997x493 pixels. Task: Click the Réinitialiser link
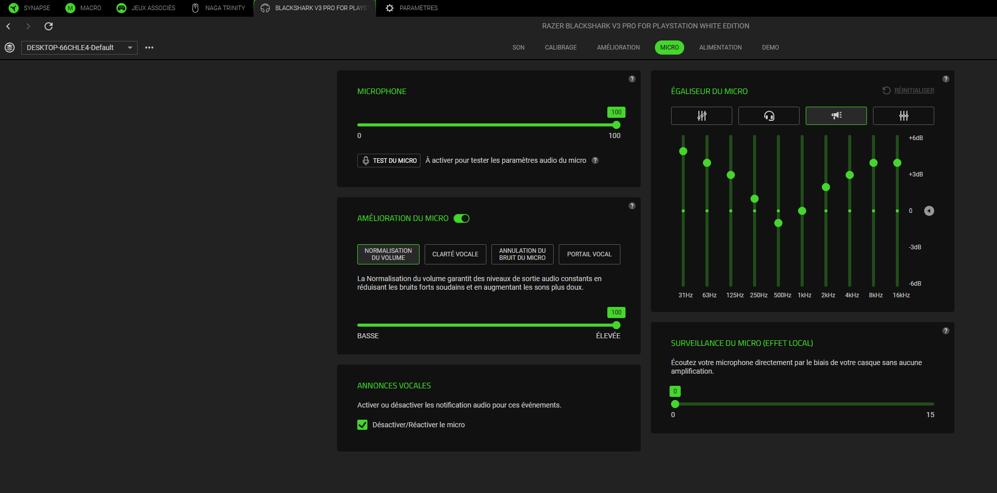pos(914,91)
